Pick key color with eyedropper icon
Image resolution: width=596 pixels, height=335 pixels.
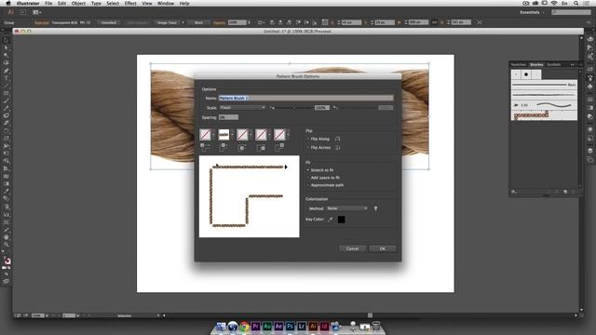pyautogui.click(x=331, y=220)
